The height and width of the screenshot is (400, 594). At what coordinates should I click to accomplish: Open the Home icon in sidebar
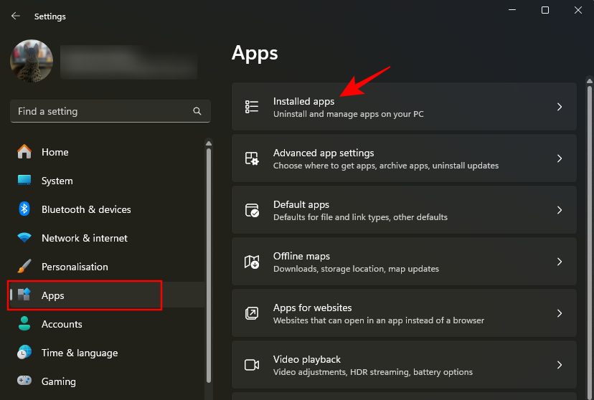pyautogui.click(x=24, y=152)
